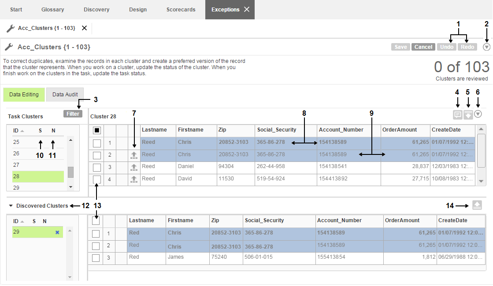Remove discovered cluster 29 with blue X

pyautogui.click(x=57, y=232)
